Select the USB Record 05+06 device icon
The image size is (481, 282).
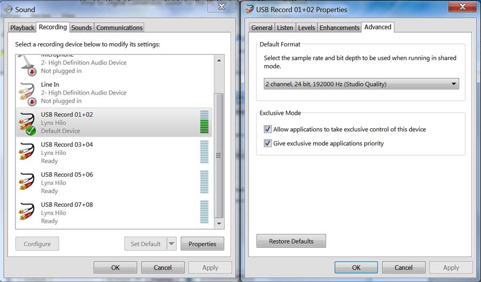coord(27,183)
